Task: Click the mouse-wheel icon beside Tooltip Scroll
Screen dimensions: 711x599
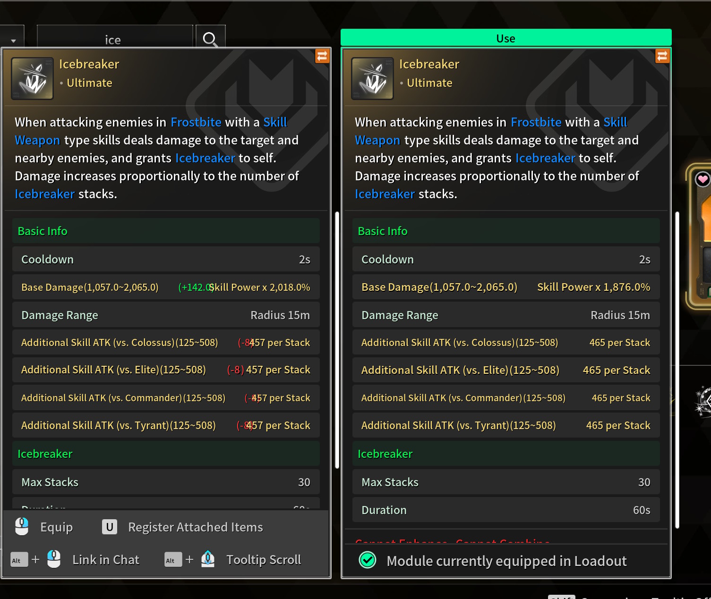Action: (208, 559)
